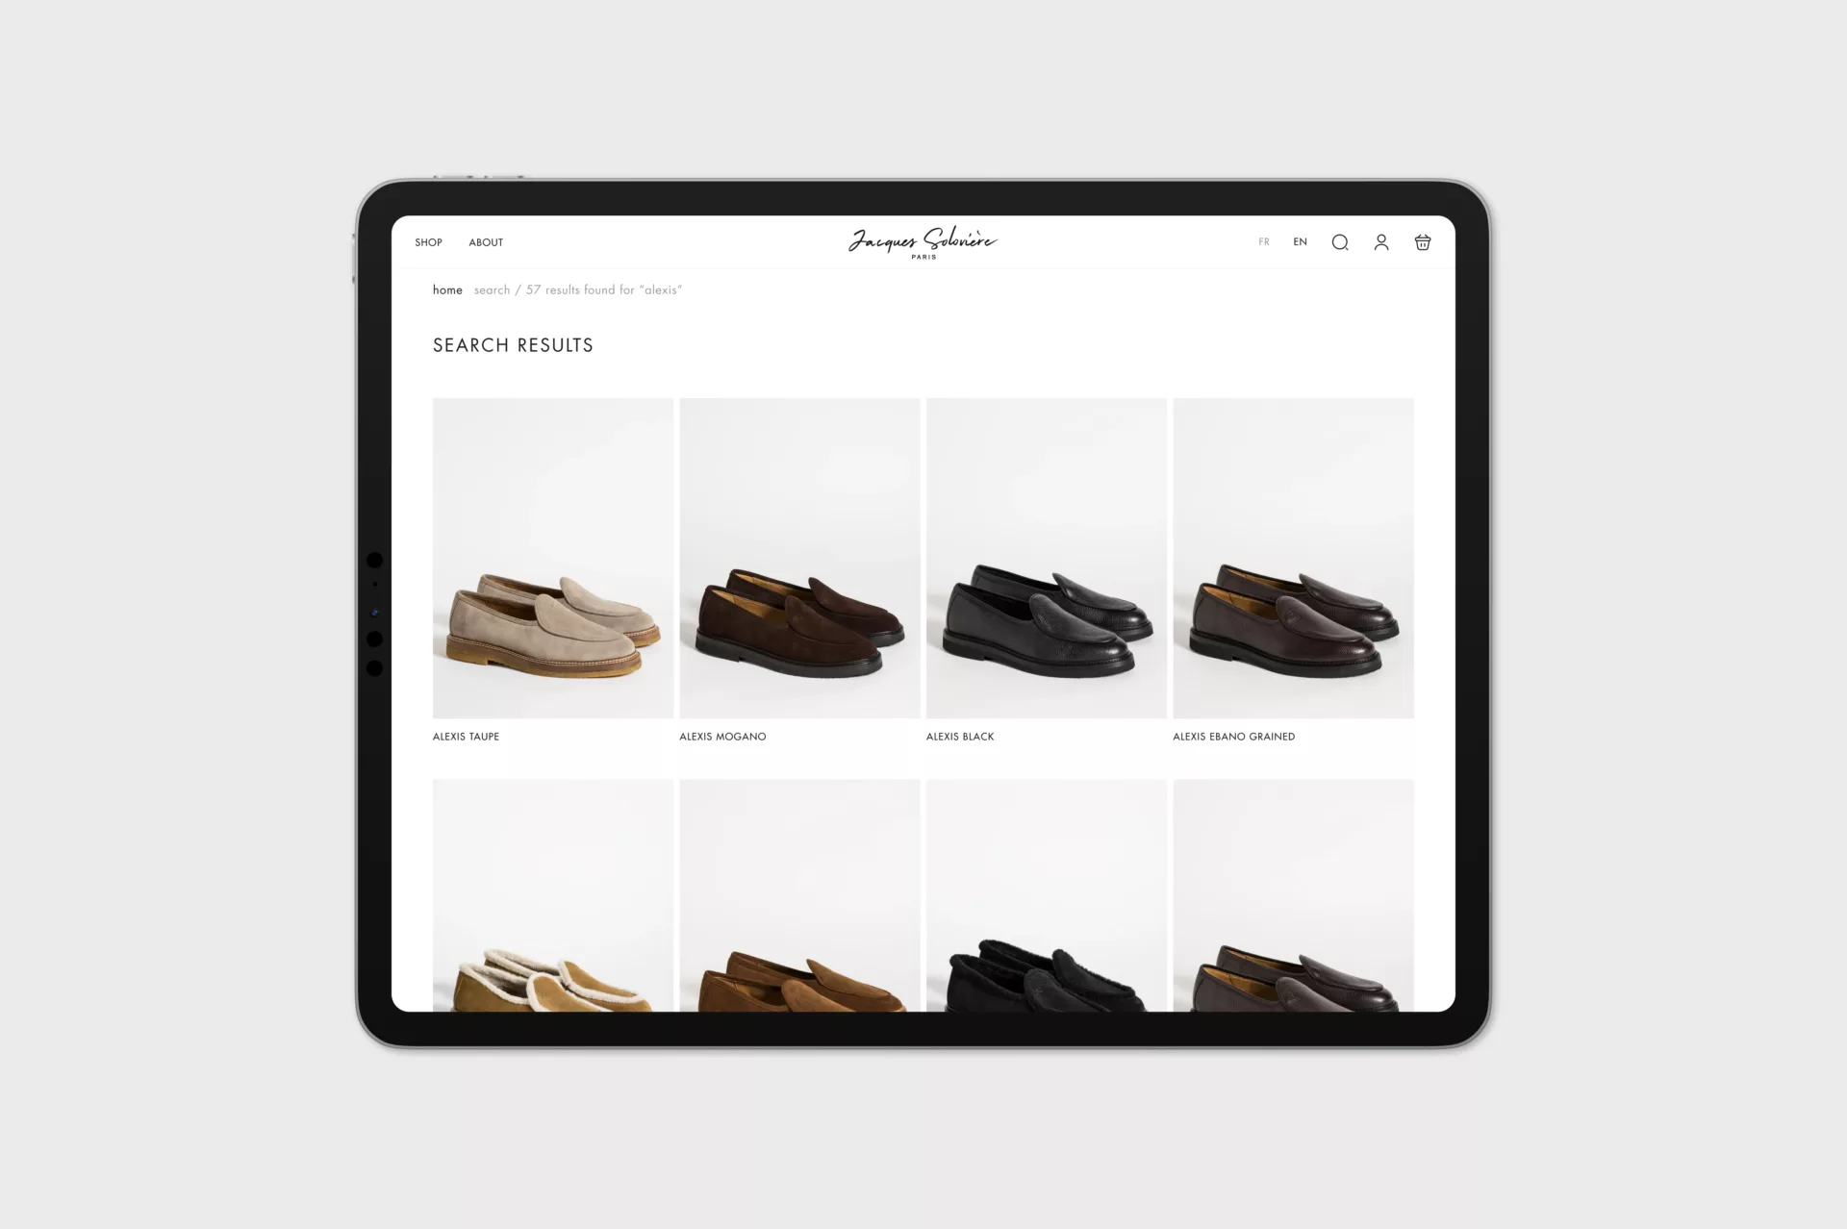Click the ALEXIS MOGANO product name

722,737
